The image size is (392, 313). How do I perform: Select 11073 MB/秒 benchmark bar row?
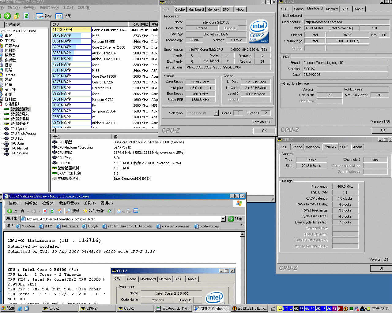72,30
